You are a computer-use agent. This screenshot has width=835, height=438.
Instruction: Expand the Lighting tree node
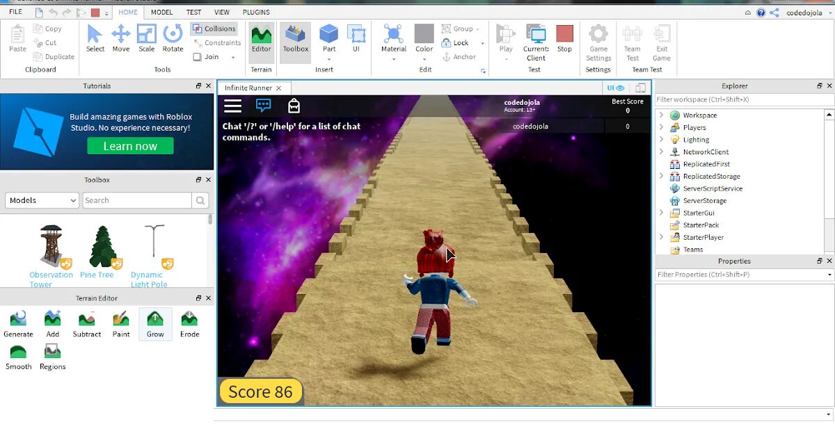point(661,140)
